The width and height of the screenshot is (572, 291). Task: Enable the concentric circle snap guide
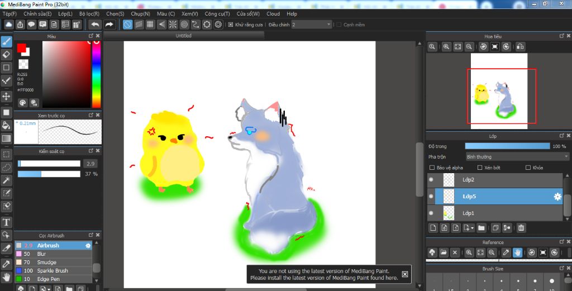coord(184,25)
